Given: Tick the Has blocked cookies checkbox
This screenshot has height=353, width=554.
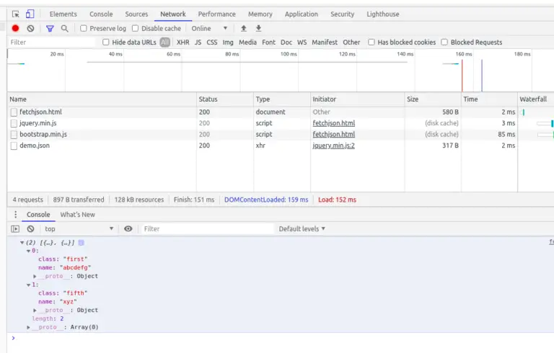Looking at the screenshot, I should (x=371, y=43).
